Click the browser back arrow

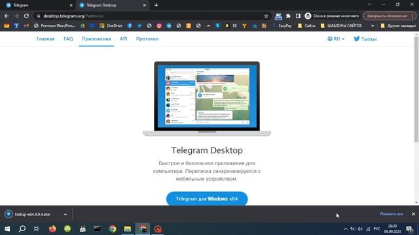[7, 16]
